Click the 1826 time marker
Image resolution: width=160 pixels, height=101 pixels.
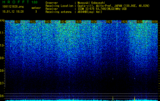click(94, 22)
